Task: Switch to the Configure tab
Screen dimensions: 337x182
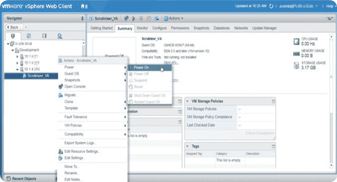Action: coord(159,28)
